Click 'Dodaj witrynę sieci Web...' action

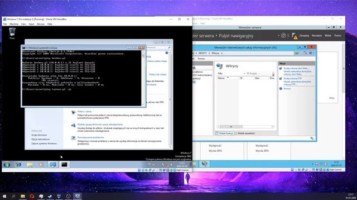[x=296, y=68]
